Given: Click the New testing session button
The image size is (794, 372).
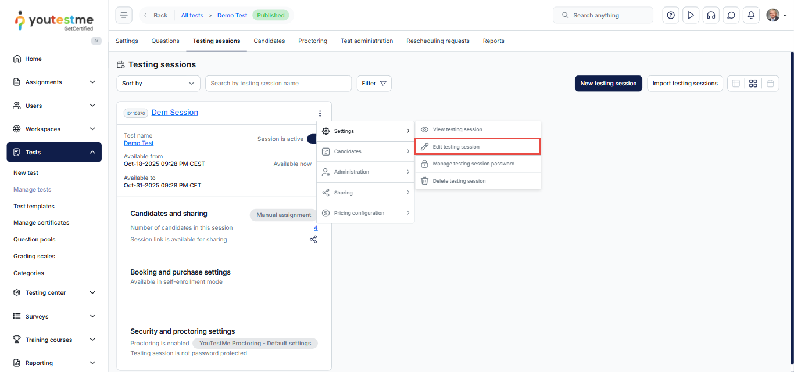Looking at the screenshot, I should pos(608,84).
